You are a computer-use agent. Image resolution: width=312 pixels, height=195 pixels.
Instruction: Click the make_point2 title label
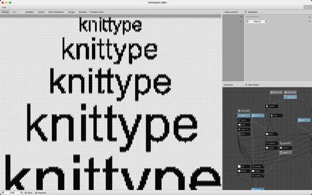[231, 12]
